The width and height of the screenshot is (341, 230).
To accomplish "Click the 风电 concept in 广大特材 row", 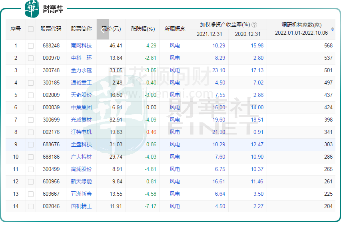I will point(175,157).
